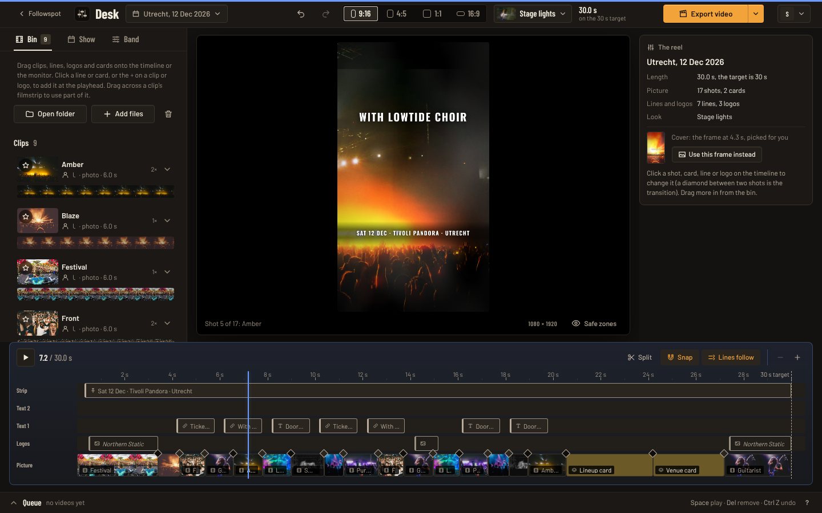822x513 pixels.
Task: Select the Lineup card on the timeline
Action: pos(609,465)
